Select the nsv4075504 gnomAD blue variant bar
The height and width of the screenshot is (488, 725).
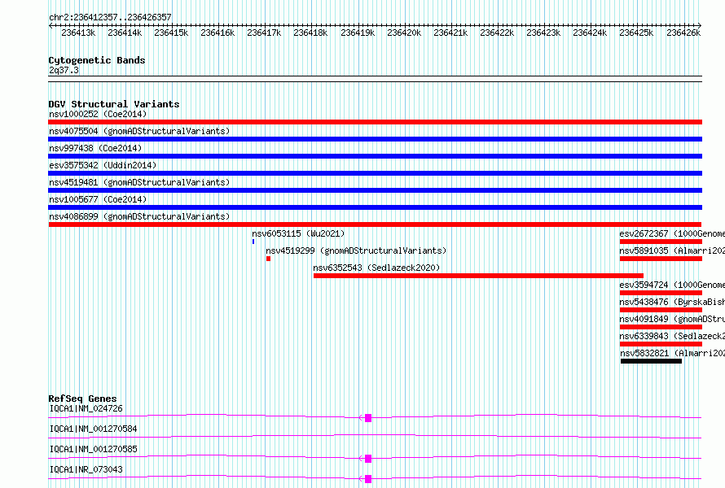375,139
